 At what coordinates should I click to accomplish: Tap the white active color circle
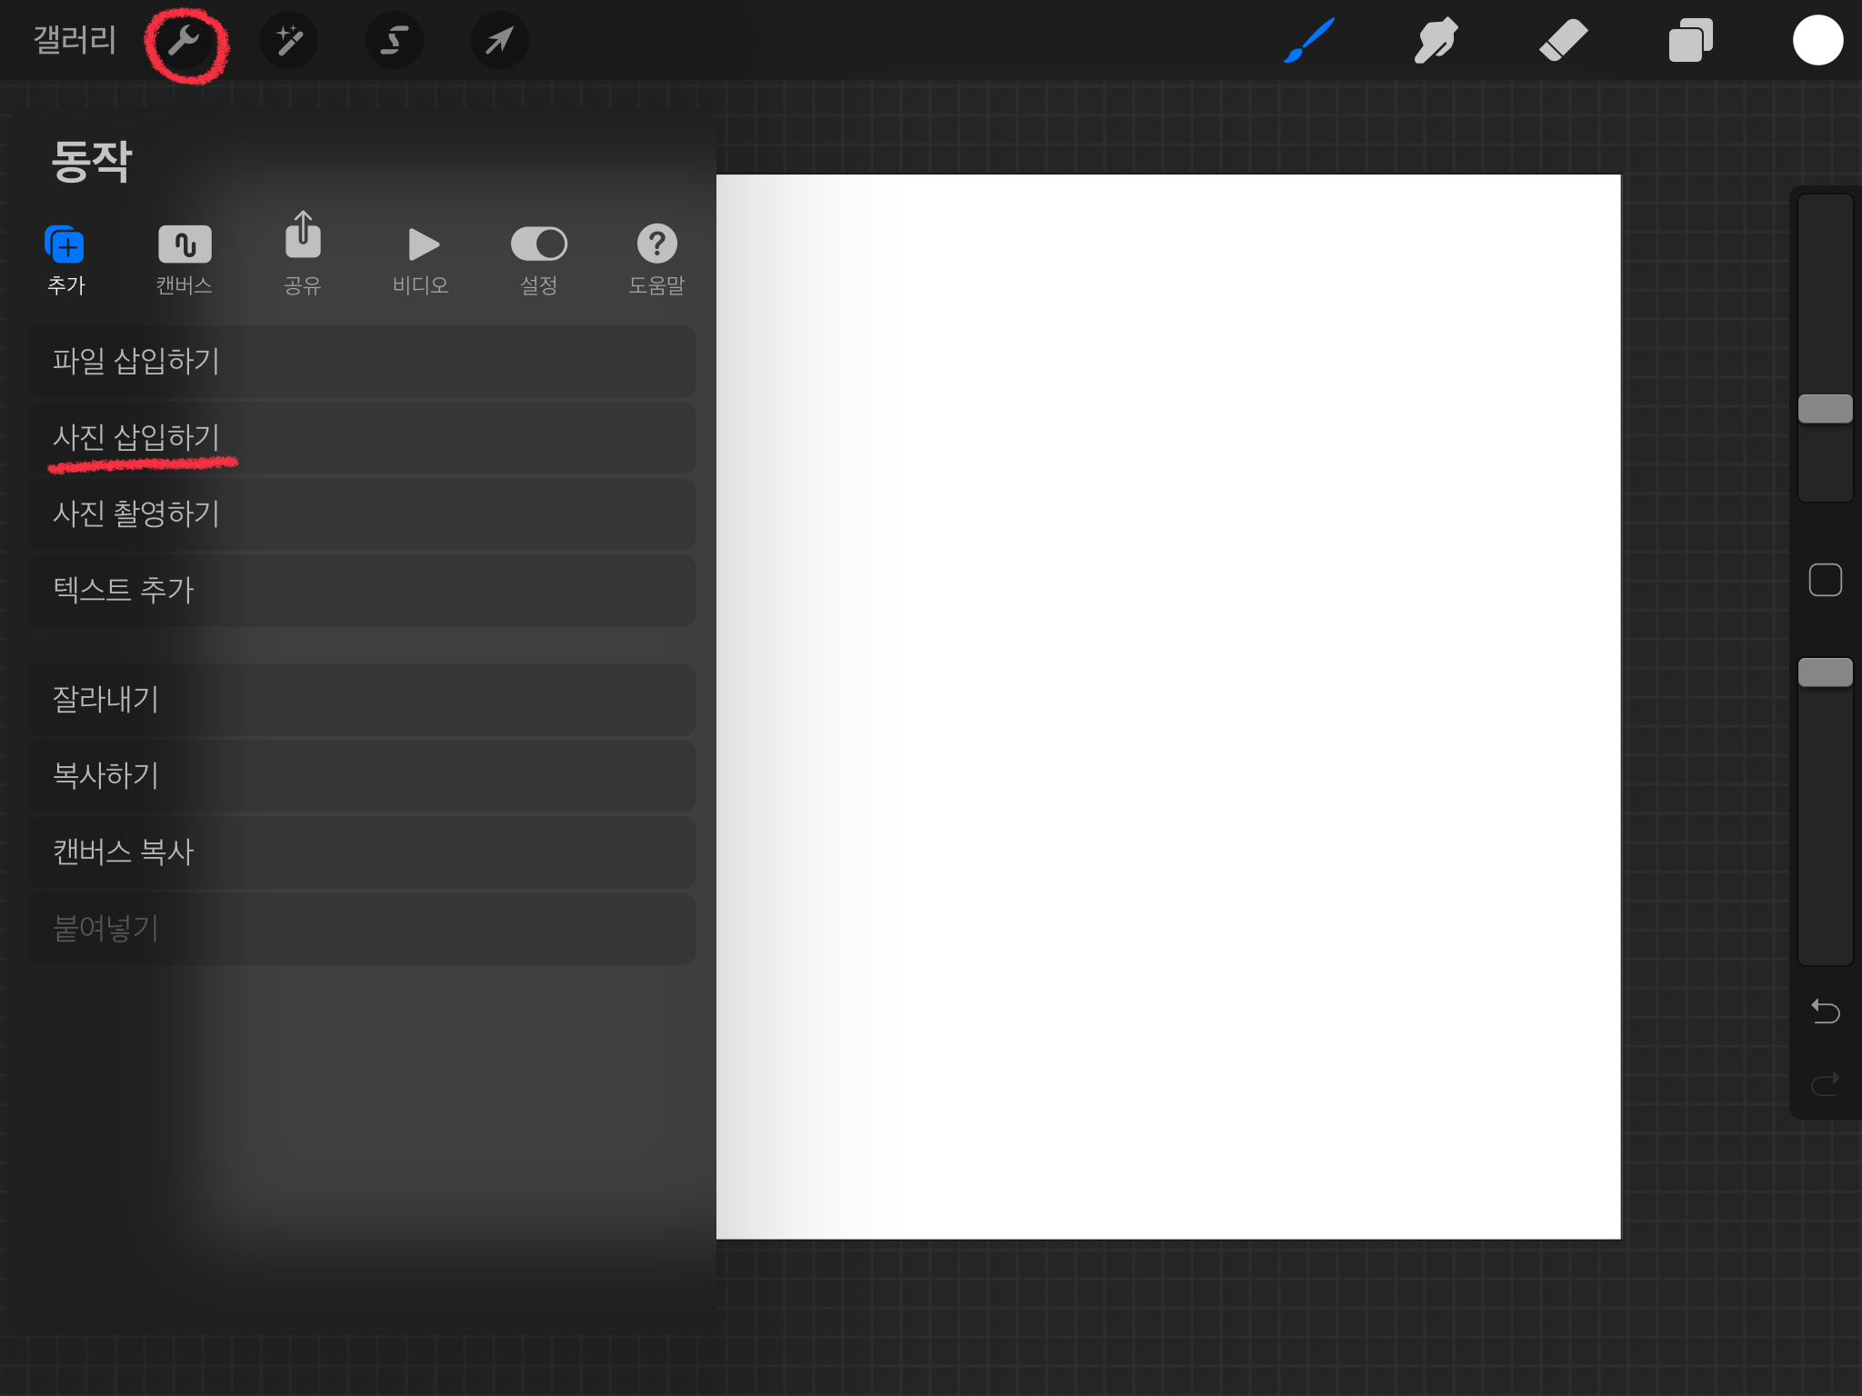click(x=1817, y=41)
